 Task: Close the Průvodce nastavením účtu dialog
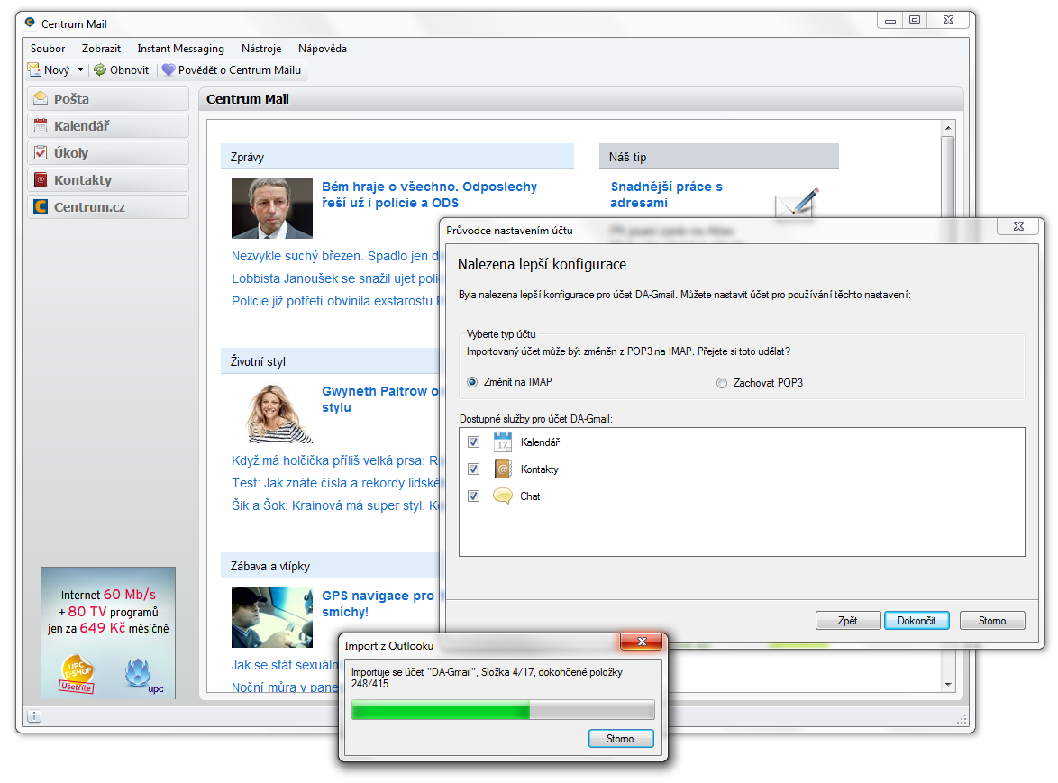tap(1019, 226)
